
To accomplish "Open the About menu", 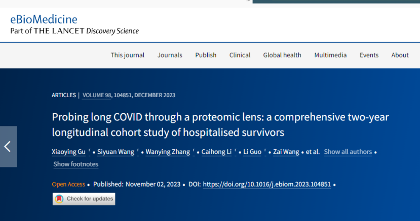I will coord(400,55).
